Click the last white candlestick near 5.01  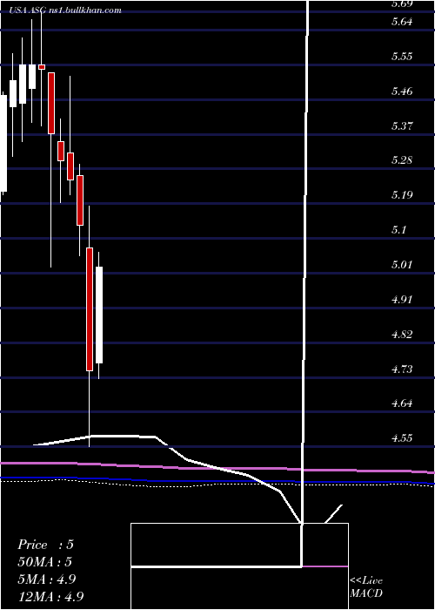point(99,315)
